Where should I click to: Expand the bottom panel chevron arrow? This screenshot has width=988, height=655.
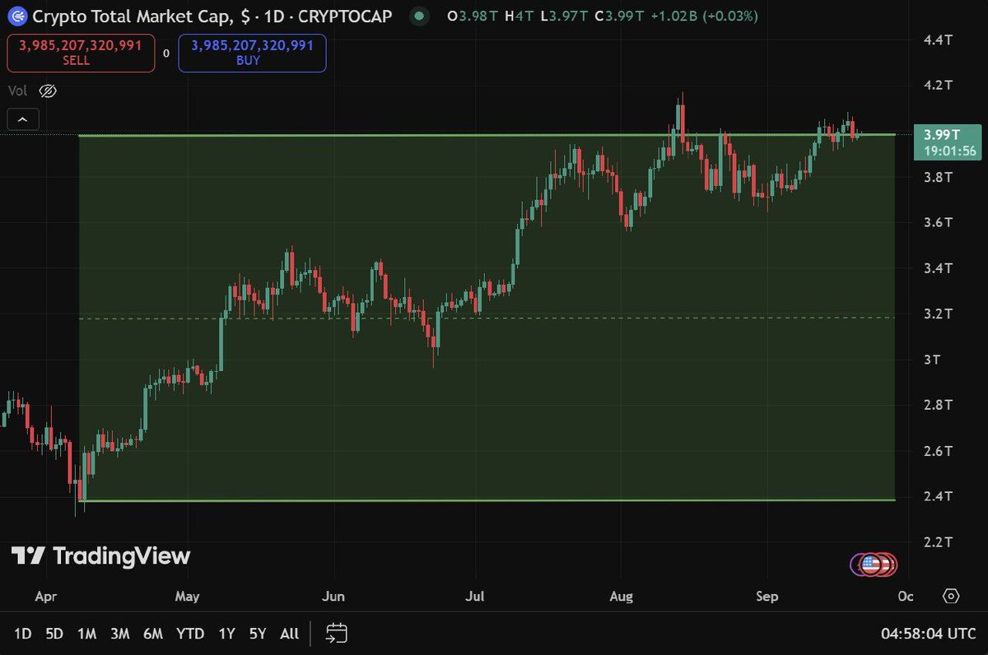click(x=22, y=118)
